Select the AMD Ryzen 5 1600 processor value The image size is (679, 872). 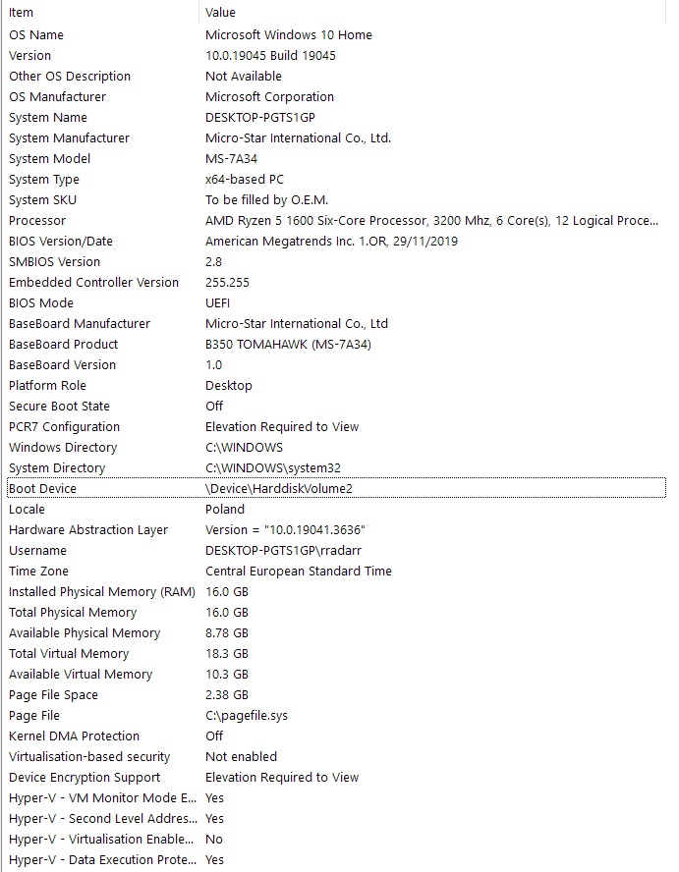[431, 220]
